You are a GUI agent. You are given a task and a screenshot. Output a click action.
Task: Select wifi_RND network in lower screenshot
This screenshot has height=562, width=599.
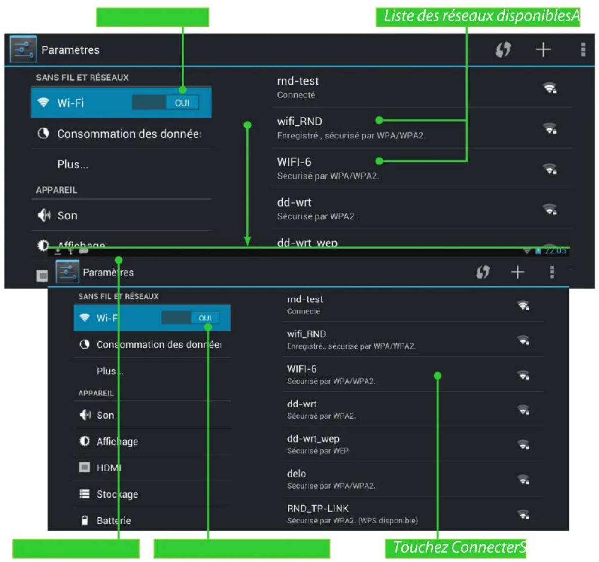(413, 340)
